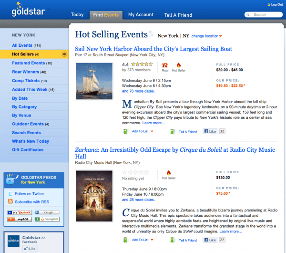The width and height of the screenshot is (286, 253).
Task: Click the Hot Seller flame on Zarkana event
Action: point(169,173)
